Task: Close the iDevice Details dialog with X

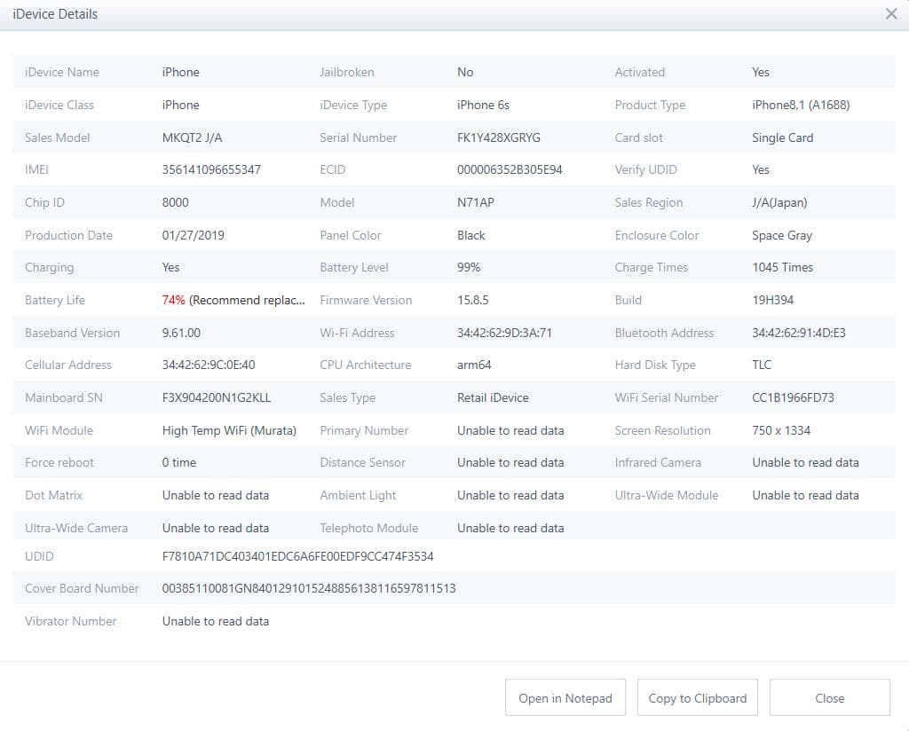Action: tap(891, 14)
